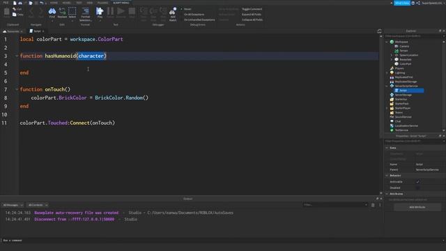Collapse function hasHumanoid on line 3

tap(17, 56)
